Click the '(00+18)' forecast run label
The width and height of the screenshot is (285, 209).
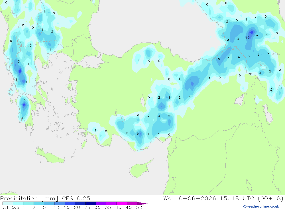pyautogui.click(x=270, y=198)
